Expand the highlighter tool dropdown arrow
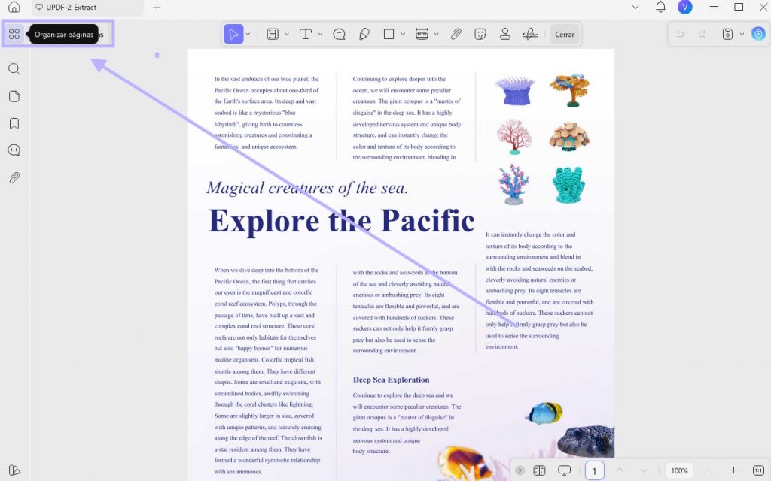The image size is (771, 481). [287, 35]
